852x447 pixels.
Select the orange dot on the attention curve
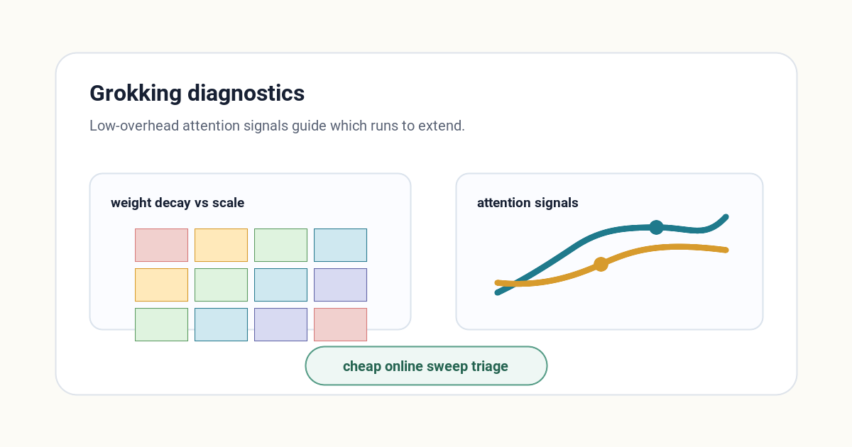click(x=601, y=264)
